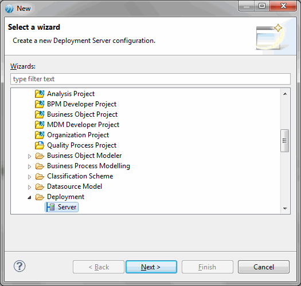
Task: Select the Quality Process Project entry
Action: pyautogui.click(x=82, y=145)
